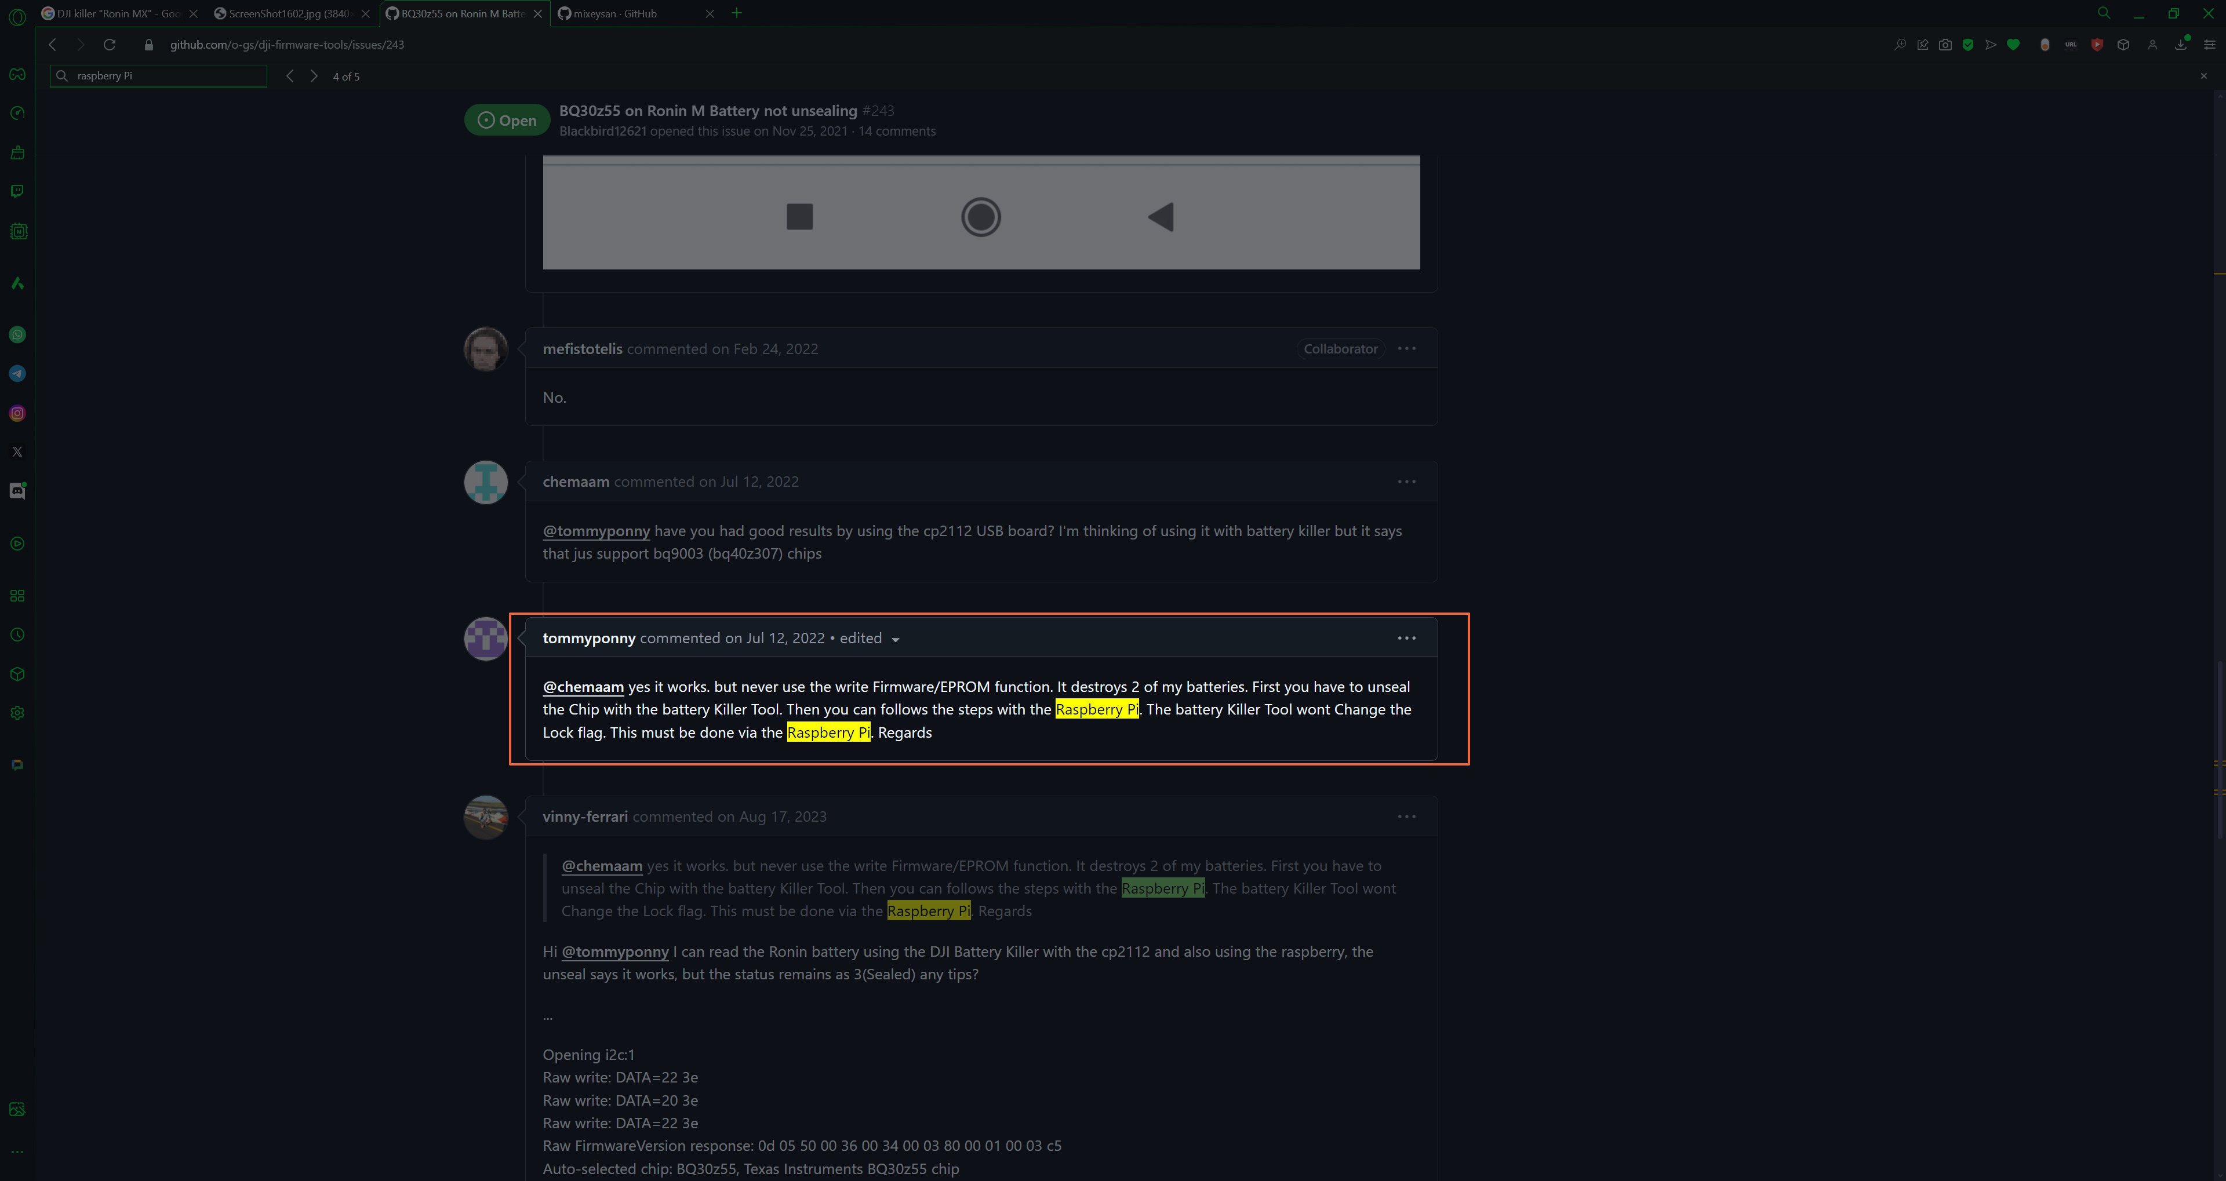Open options menu on mefistotelis' comment
The height and width of the screenshot is (1181, 2226).
(x=1407, y=348)
